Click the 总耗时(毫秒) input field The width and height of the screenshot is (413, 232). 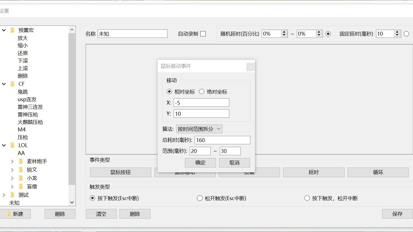click(x=222, y=140)
